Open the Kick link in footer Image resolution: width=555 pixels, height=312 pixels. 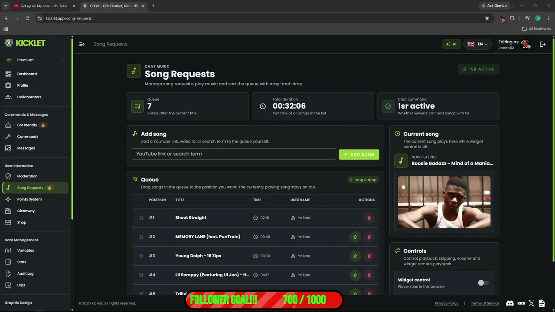[522, 303]
